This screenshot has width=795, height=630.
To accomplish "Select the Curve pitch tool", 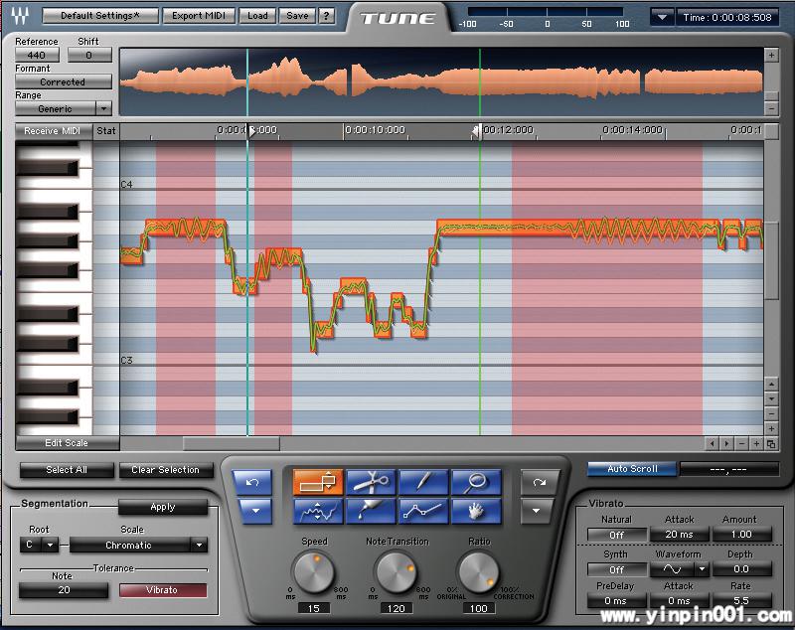I will pos(318,511).
